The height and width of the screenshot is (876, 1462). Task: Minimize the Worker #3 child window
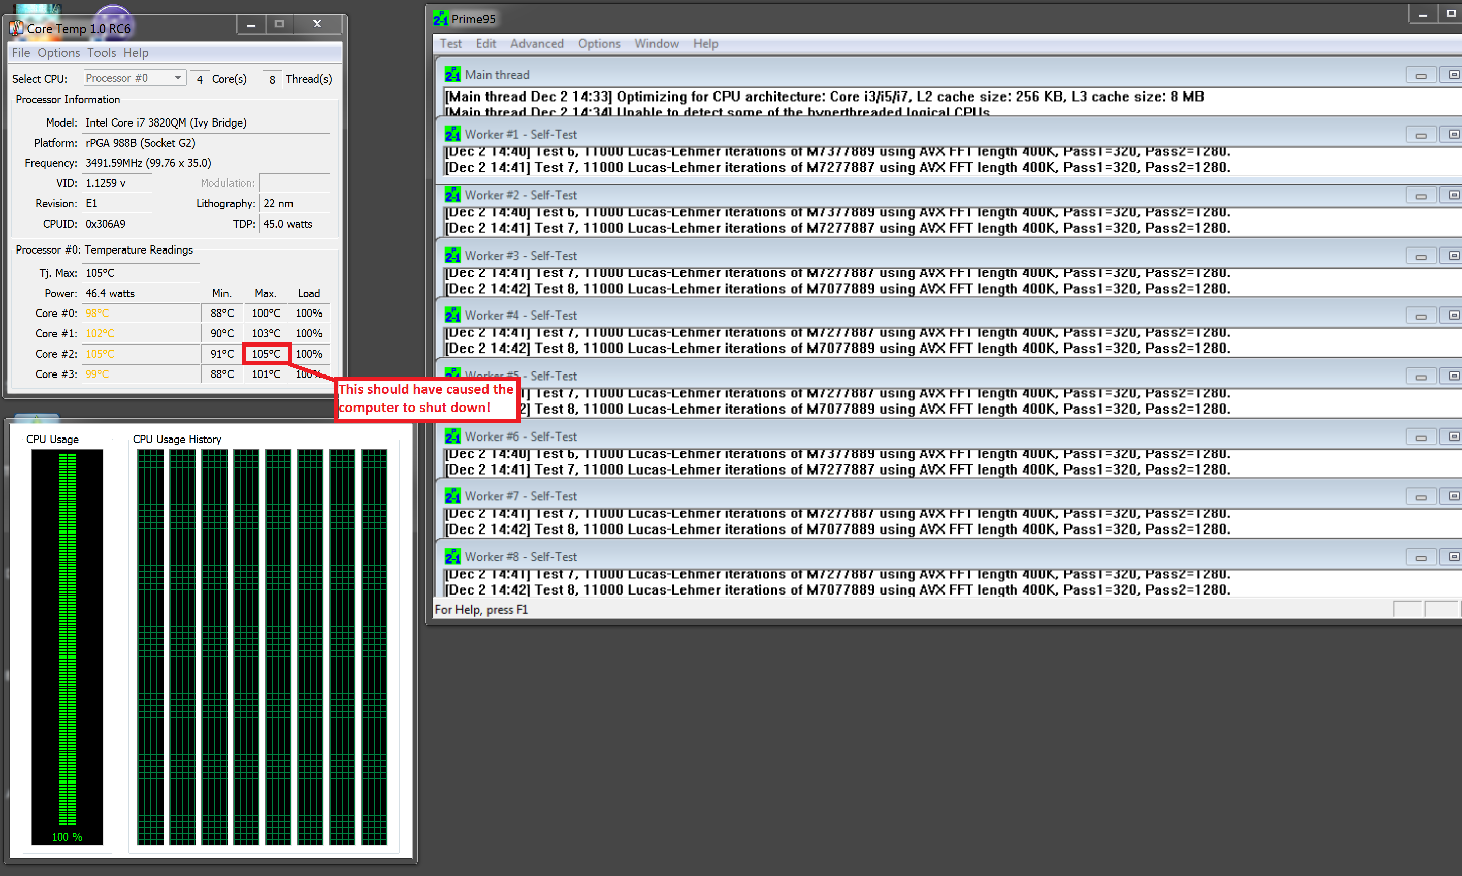1421,256
